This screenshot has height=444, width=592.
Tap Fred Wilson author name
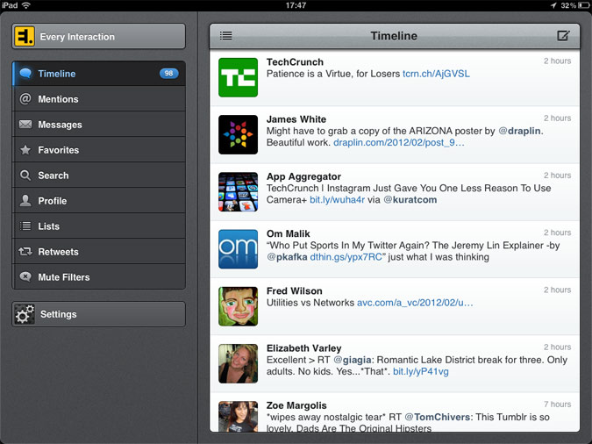click(294, 291)
